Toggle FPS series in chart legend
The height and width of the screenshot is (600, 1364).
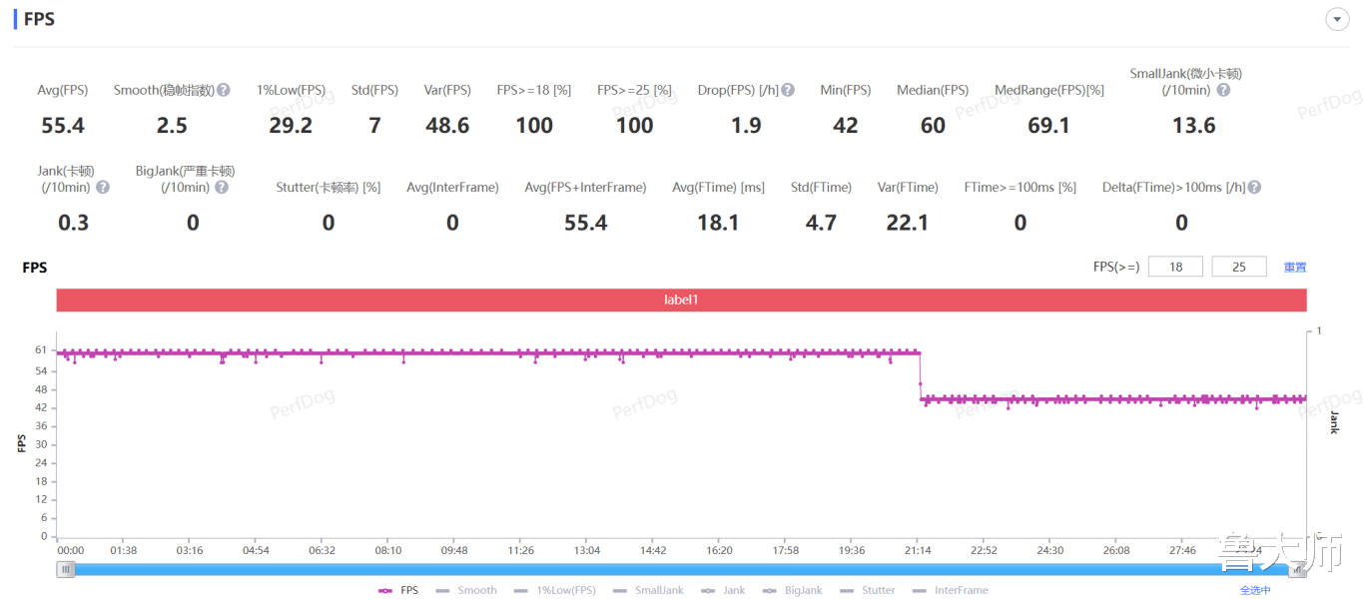pyautogui.click(x=398, y=590)
